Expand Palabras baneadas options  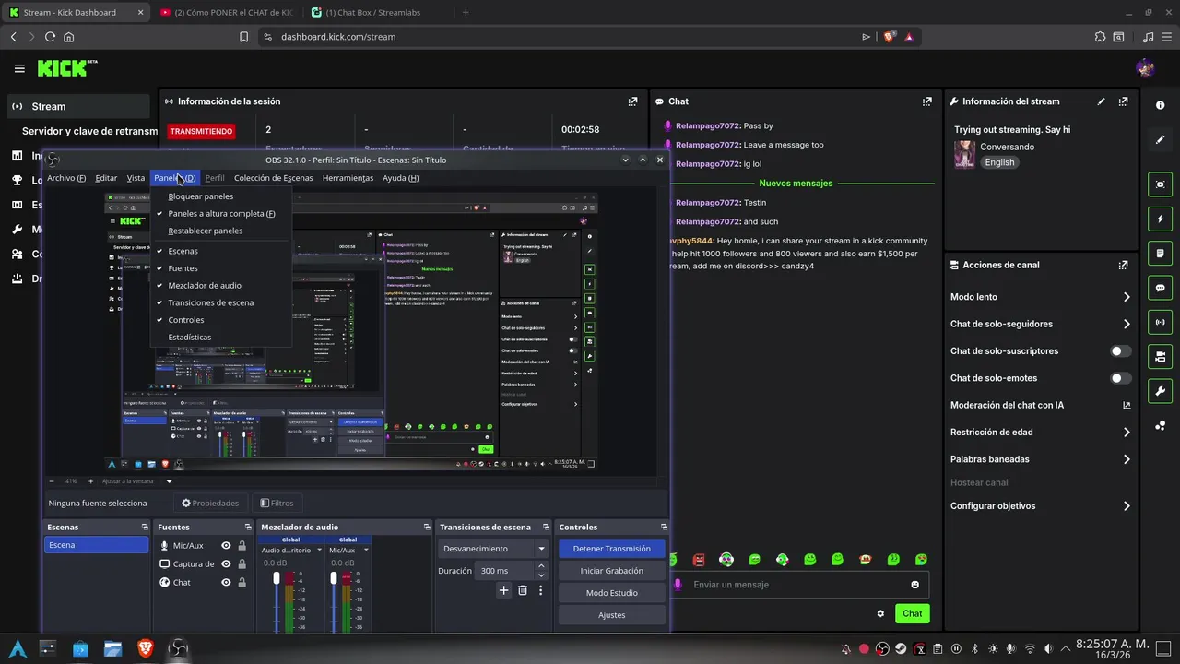tap(1127, 459)
